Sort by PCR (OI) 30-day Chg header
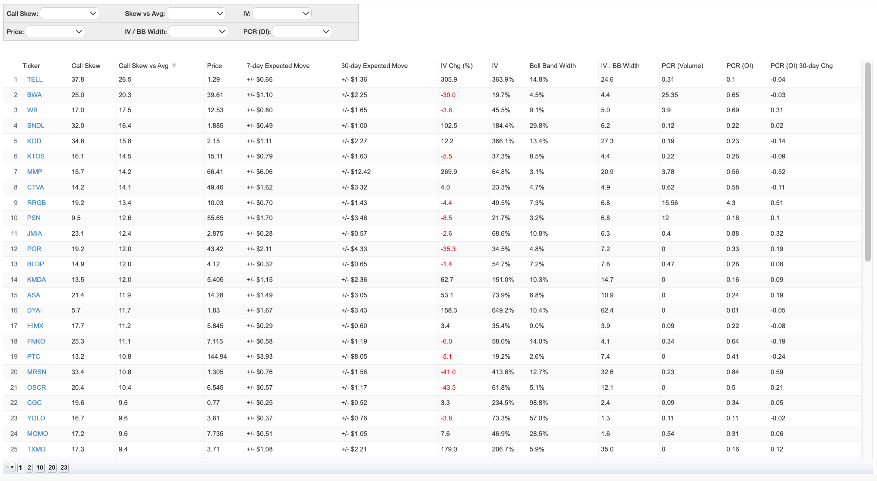877x481 pixels. (x=802, y=66)
